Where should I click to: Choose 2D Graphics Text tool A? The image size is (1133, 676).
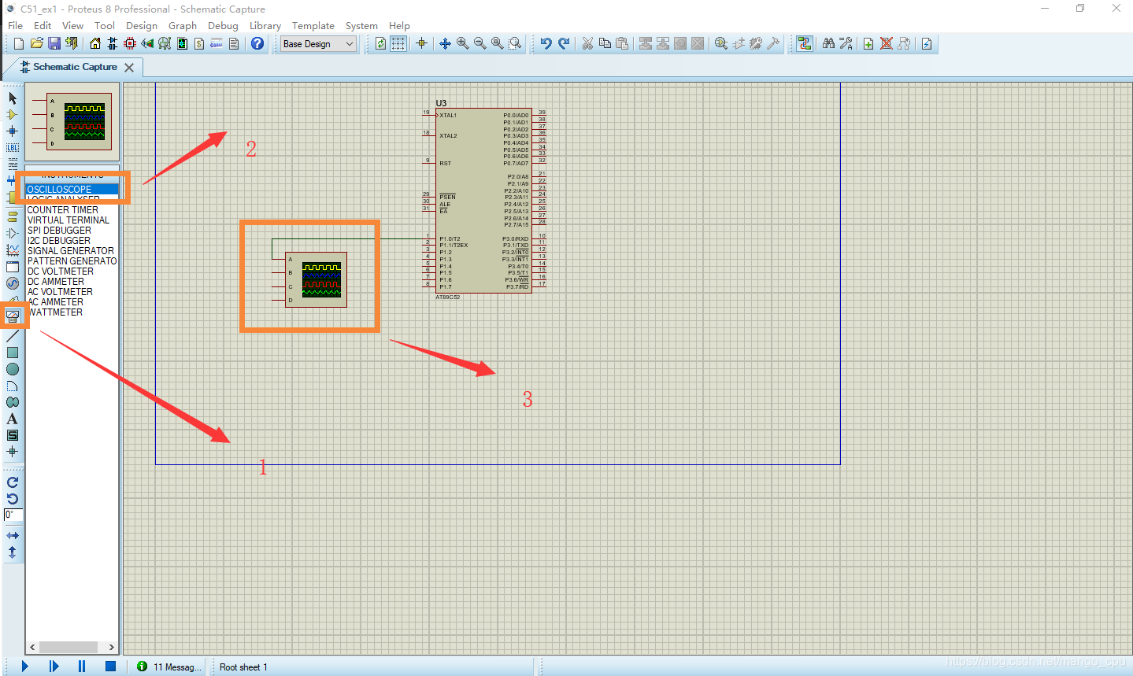point(13,419)
